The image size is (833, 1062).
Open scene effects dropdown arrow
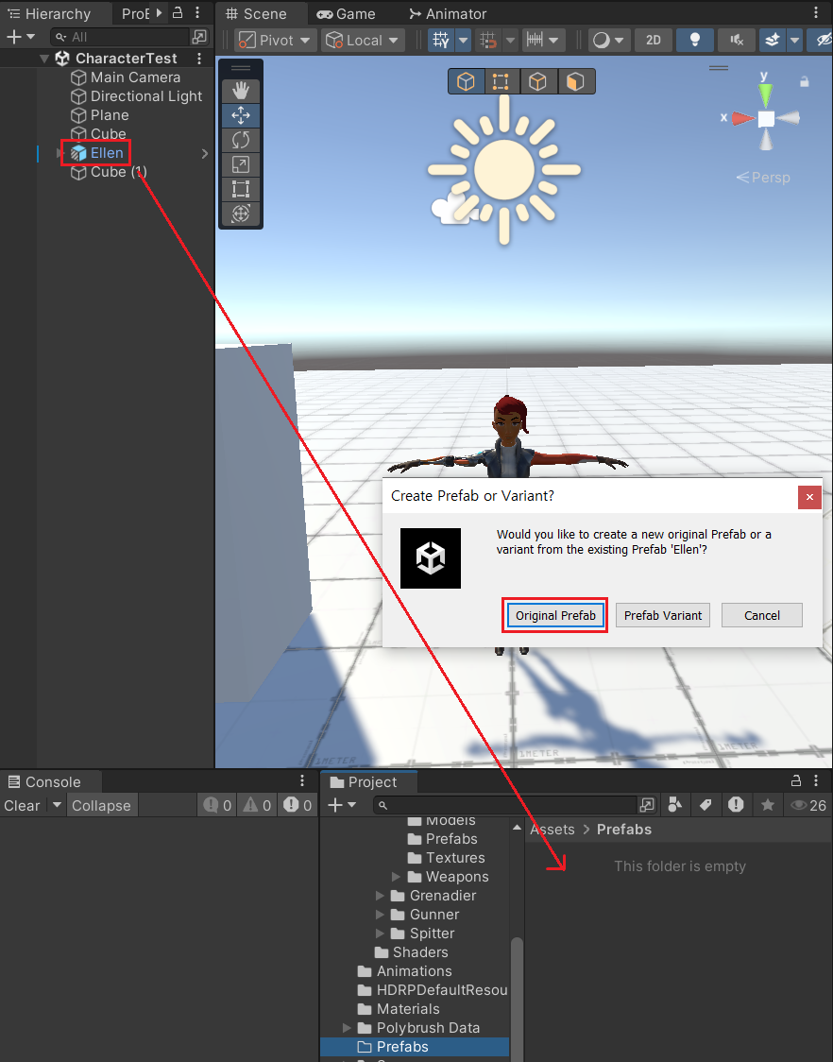click(x=794, y=41)
